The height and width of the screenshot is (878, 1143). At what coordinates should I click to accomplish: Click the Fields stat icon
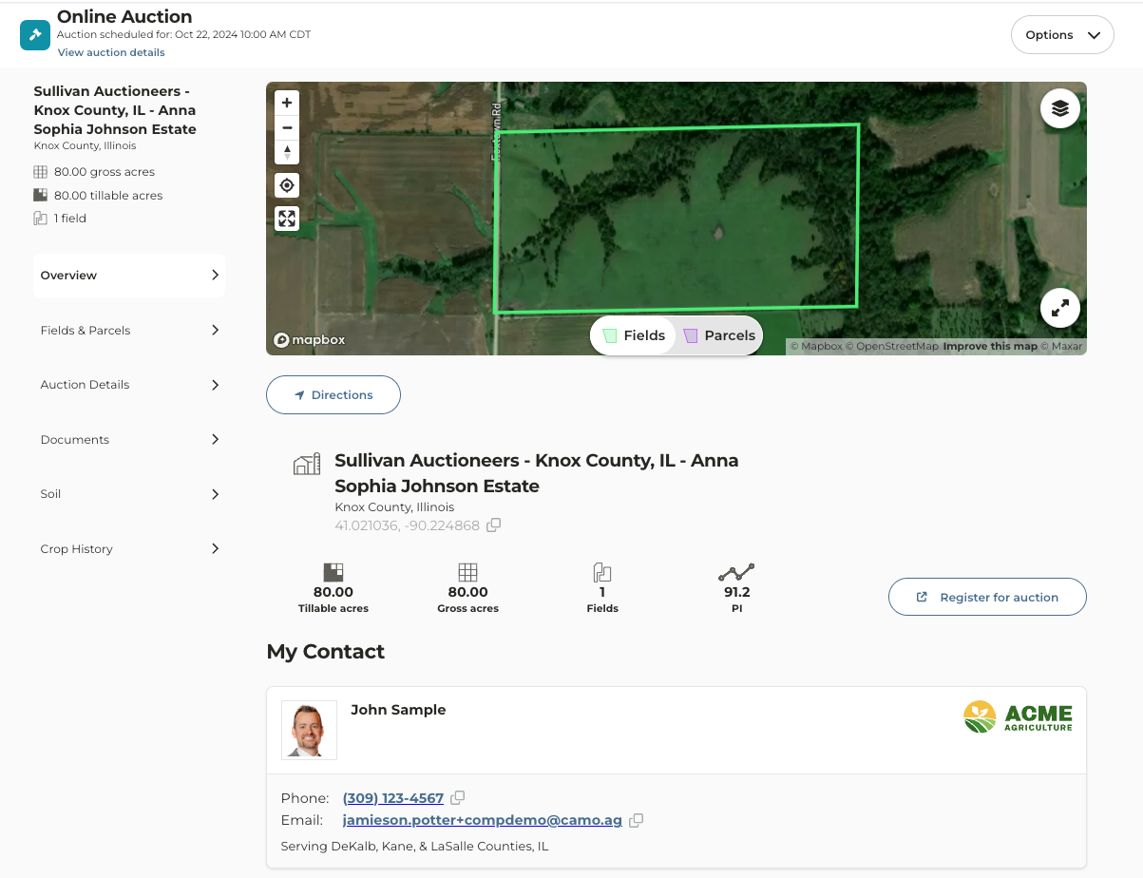click(x=602, y=572)
